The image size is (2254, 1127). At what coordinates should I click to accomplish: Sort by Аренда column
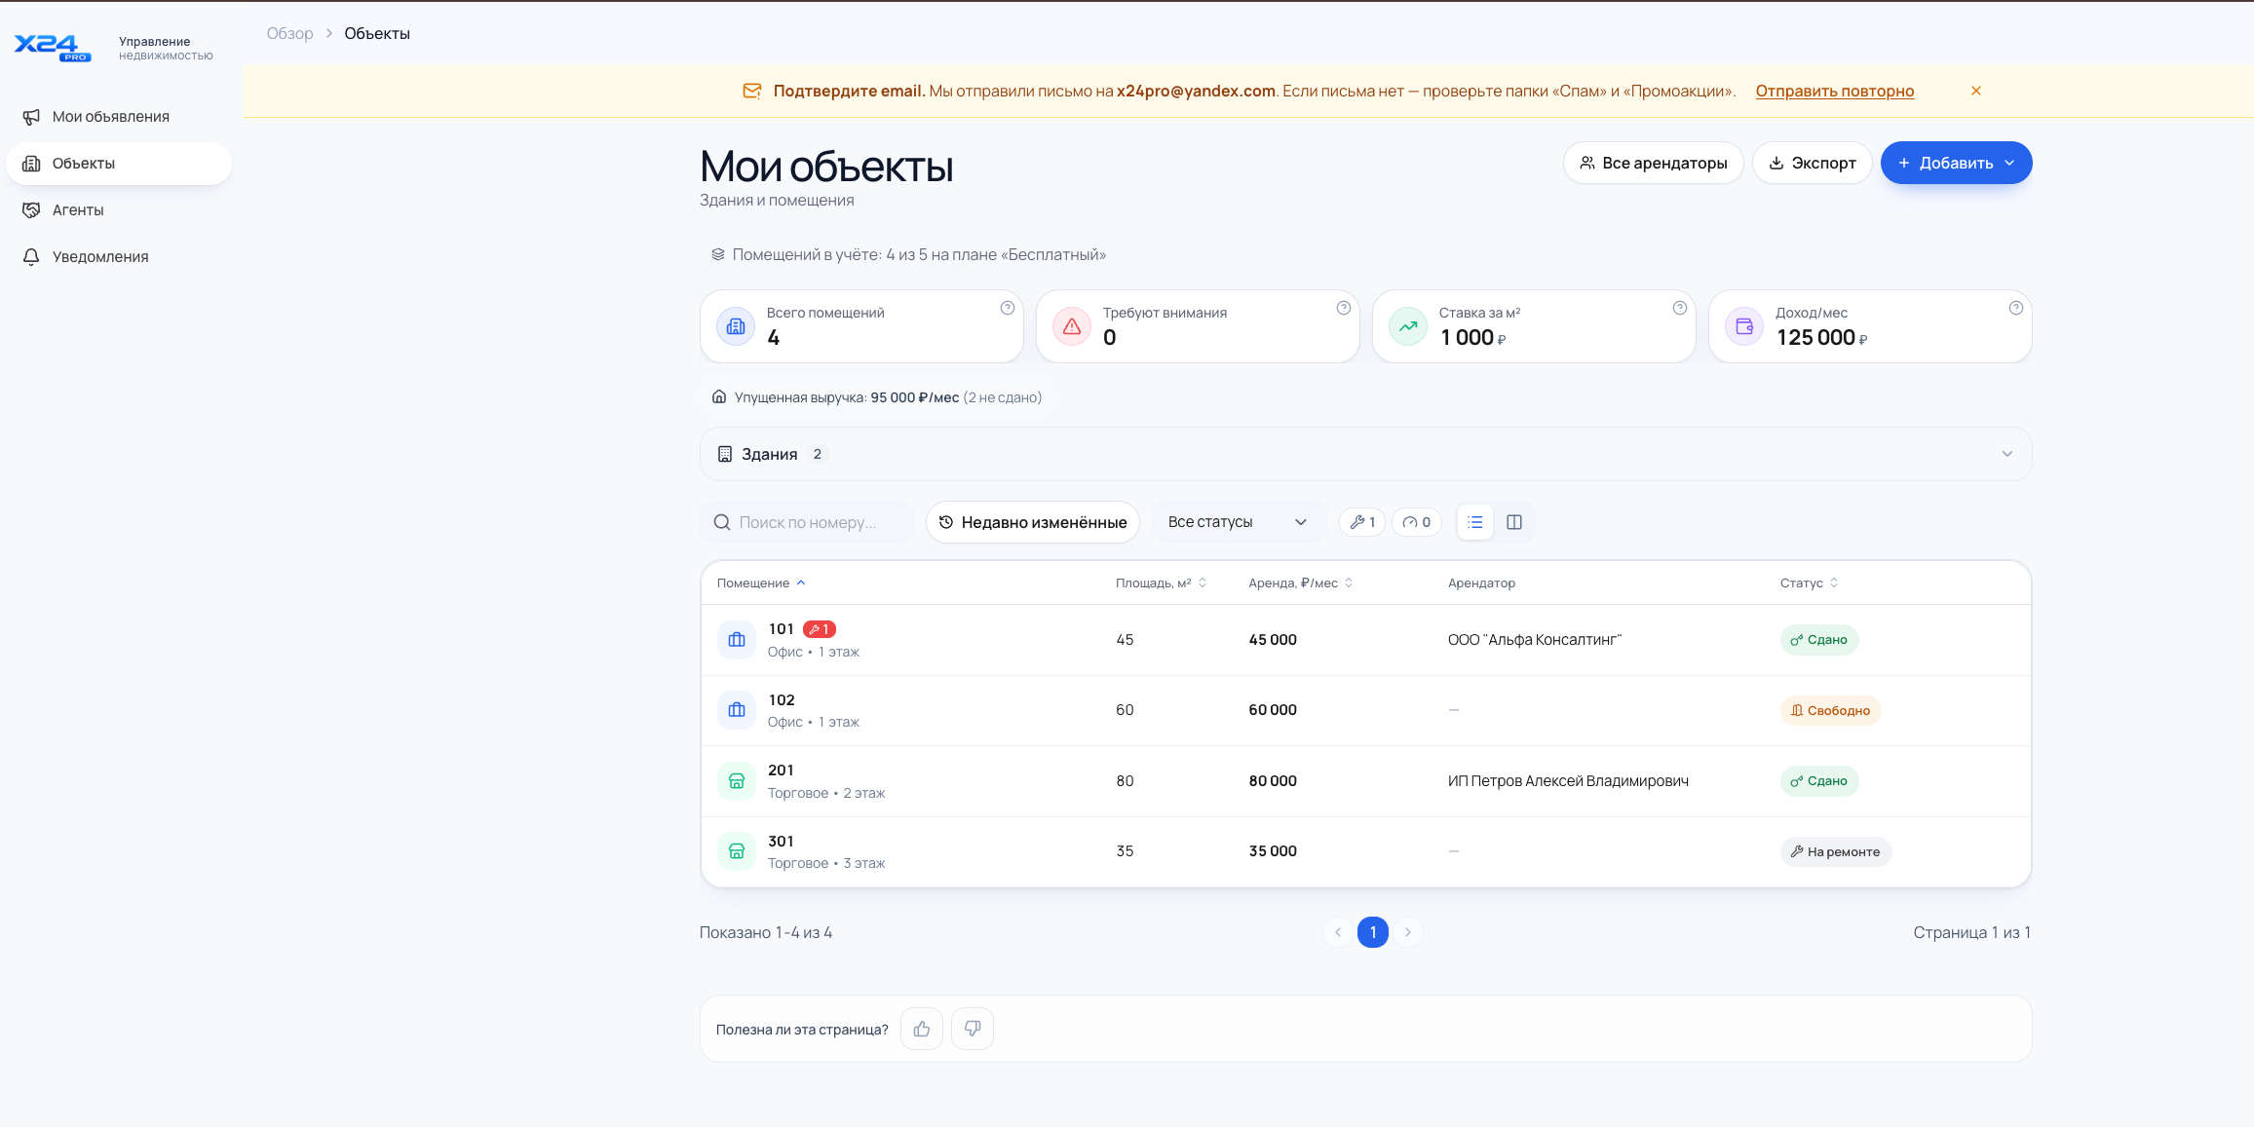coord(1300,582)
